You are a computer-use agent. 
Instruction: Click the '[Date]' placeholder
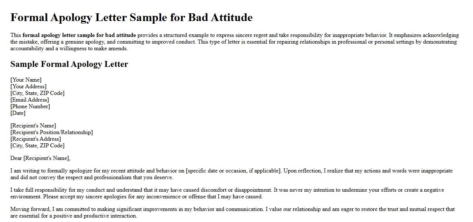pos(18,113)
